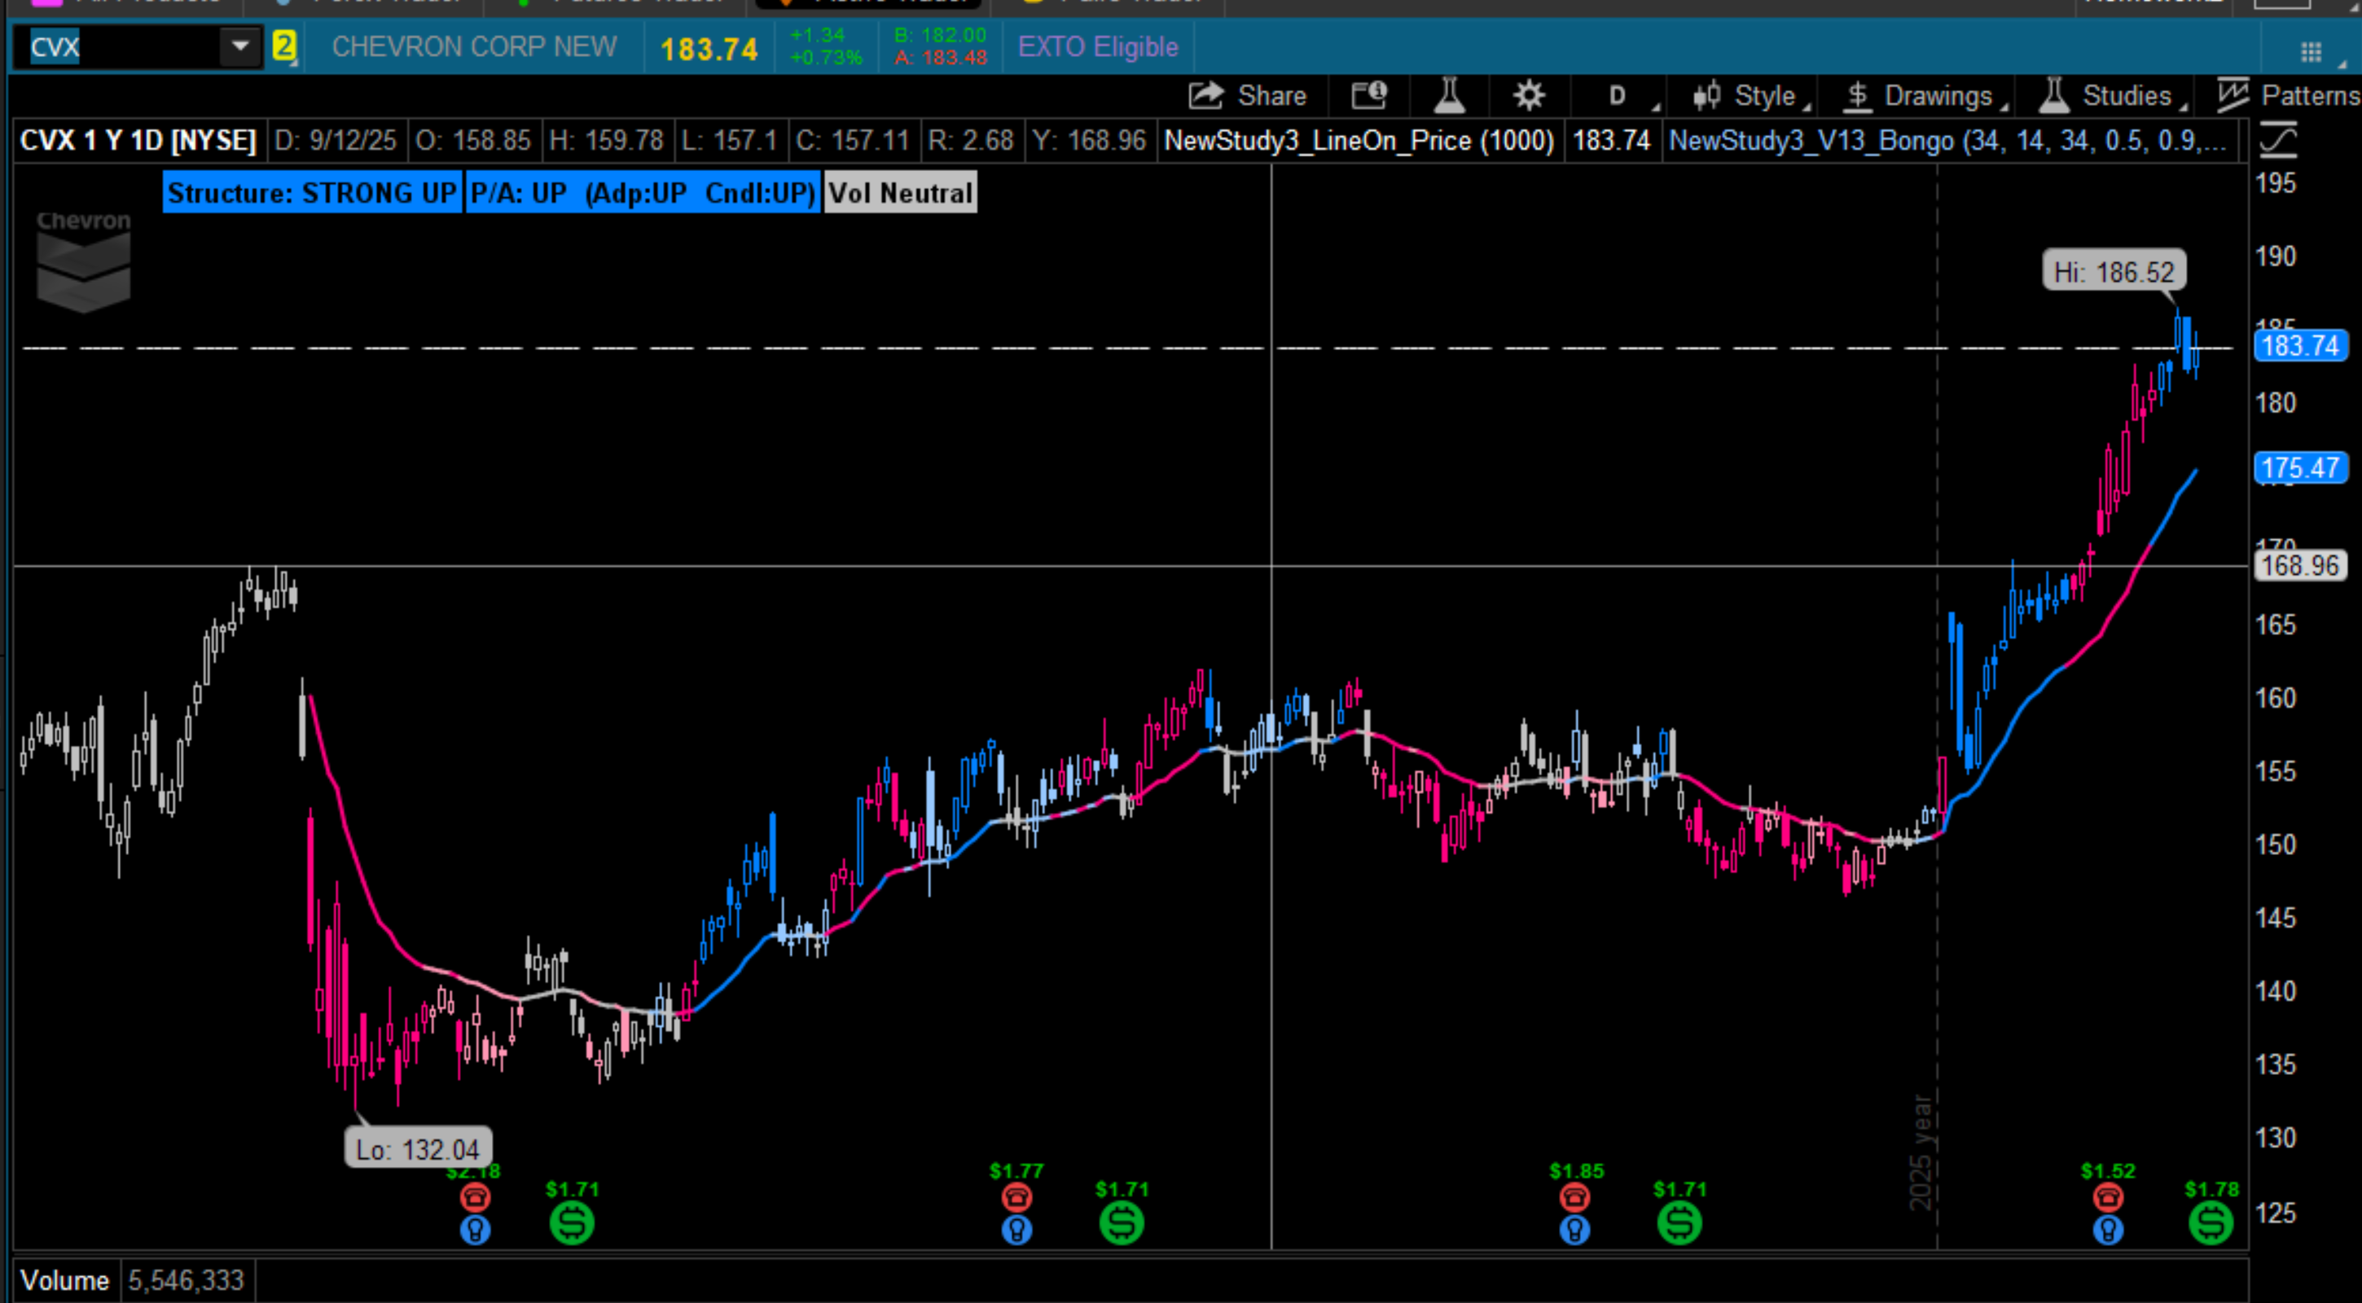Open the flask Edit Studies icon

click(1449, 95)
